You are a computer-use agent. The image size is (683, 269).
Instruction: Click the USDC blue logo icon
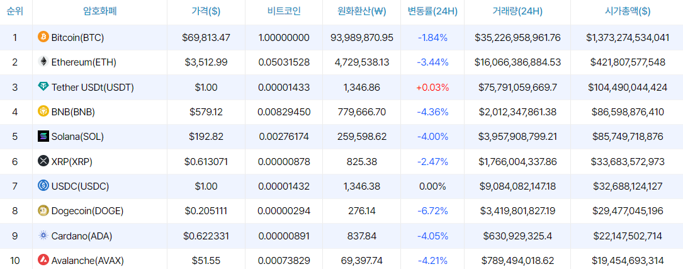43,186
